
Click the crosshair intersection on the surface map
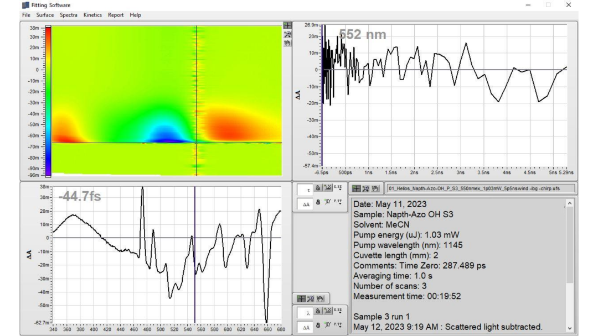[197, 143]
